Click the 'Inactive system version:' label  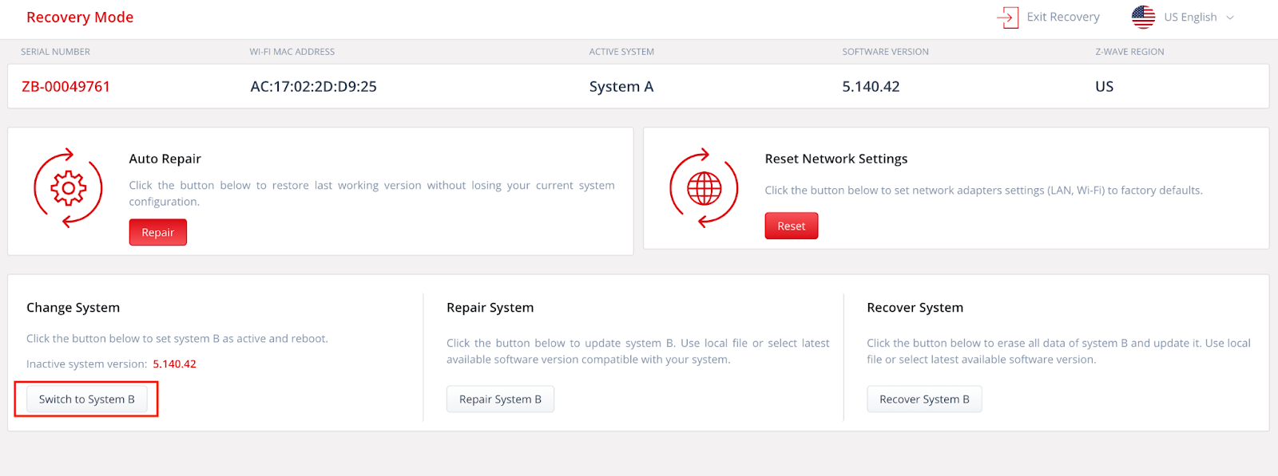(86, 364)
